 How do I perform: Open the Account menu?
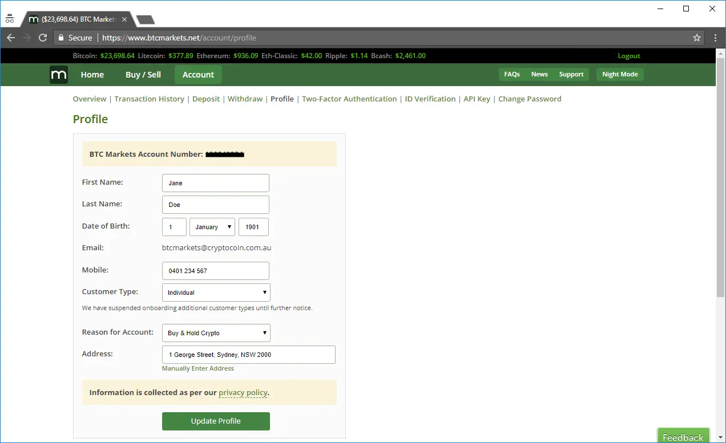click(x=198, y=75)
